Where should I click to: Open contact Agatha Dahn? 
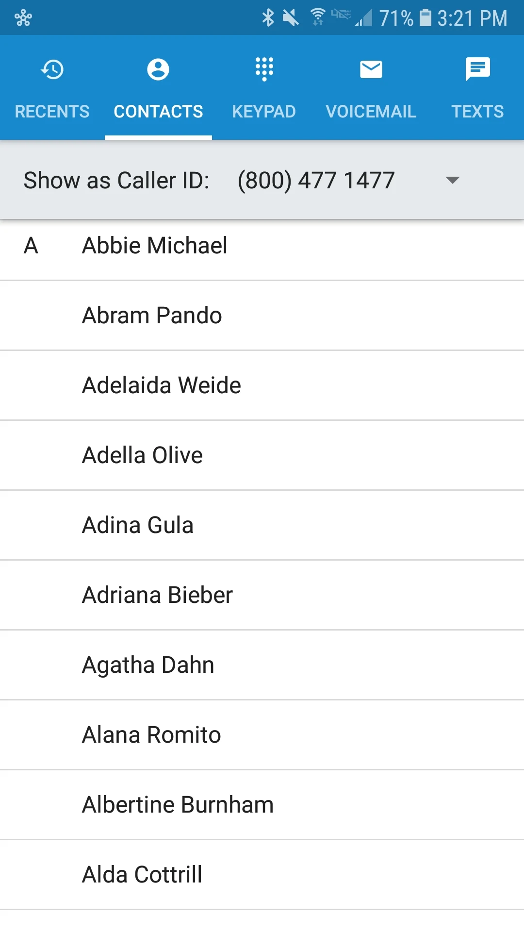(262, 665)
